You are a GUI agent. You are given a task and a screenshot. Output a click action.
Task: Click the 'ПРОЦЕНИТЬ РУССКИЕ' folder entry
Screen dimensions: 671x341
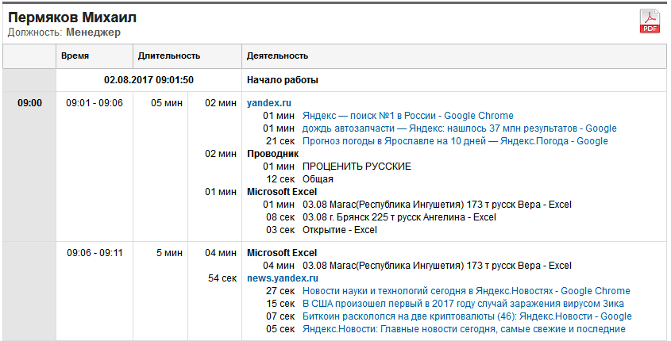(x=357, y=167)
